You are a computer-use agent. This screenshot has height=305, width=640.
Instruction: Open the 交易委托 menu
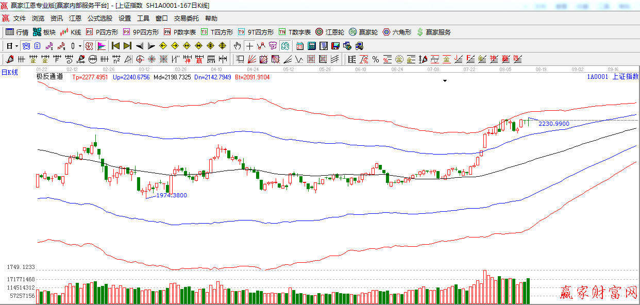186,18
